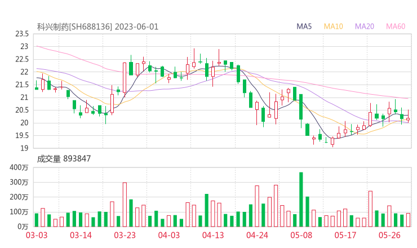
Task: Click the chart title 科兴制药[SH688136] 2023-06-01
Action: click(97, 26)
